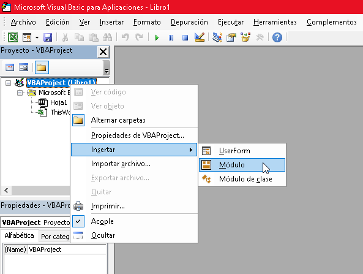Open the Edición menu
This screenshot has height=274, width=363.
click(x=58, y=22)
